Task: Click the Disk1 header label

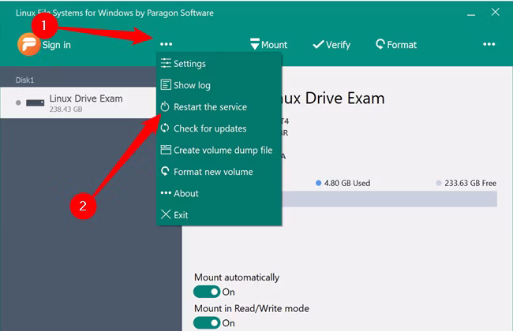Action: coord(25,80)
